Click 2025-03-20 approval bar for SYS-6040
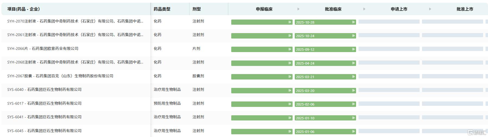This screenshot has width=488, height=137. [x=325, y=91]
